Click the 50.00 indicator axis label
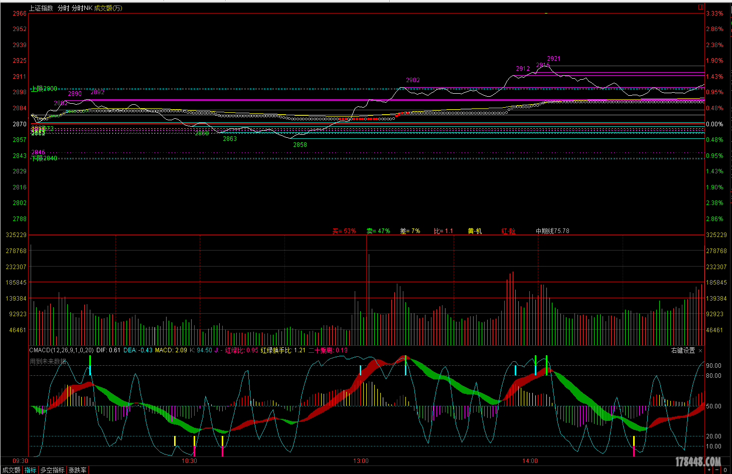This screenshot has width=732, height=474. (x=713, y=406)
